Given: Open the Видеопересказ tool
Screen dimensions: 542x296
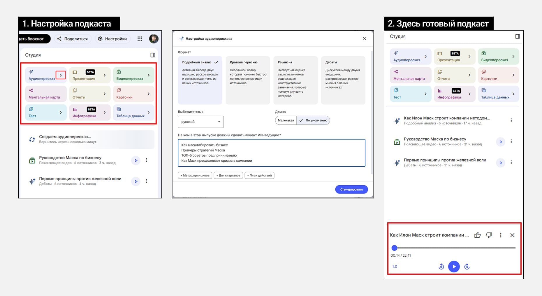Looking at the screenshot, I should point(133,75).
